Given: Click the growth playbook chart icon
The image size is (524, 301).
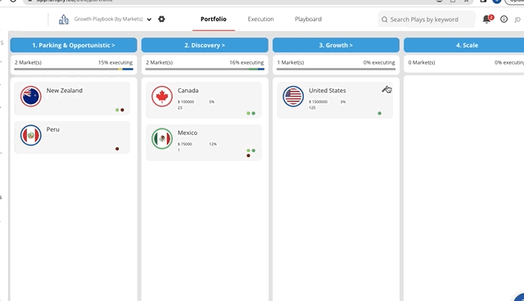Looking at the screenshot, I should [x=64, y=20].
